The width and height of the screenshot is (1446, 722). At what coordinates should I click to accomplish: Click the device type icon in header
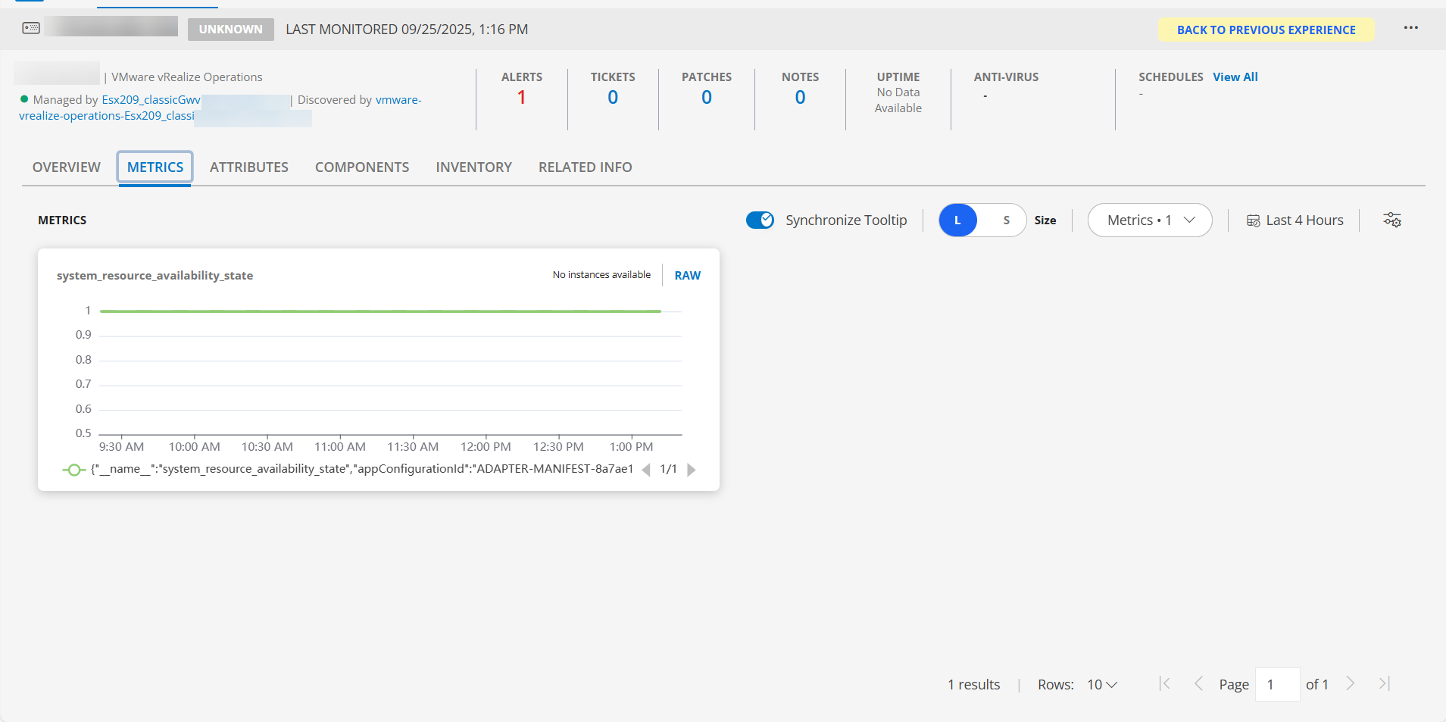(31, 28)
